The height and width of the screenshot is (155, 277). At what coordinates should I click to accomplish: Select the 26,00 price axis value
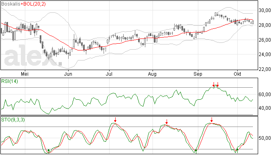coord(265,40)
